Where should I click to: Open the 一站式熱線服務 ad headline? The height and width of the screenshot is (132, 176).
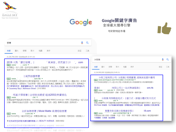click(123, 88)
